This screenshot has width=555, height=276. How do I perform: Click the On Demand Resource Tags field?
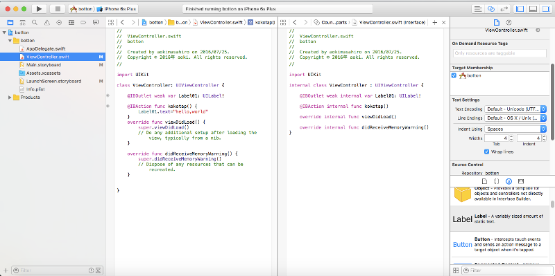pos(499,53)
